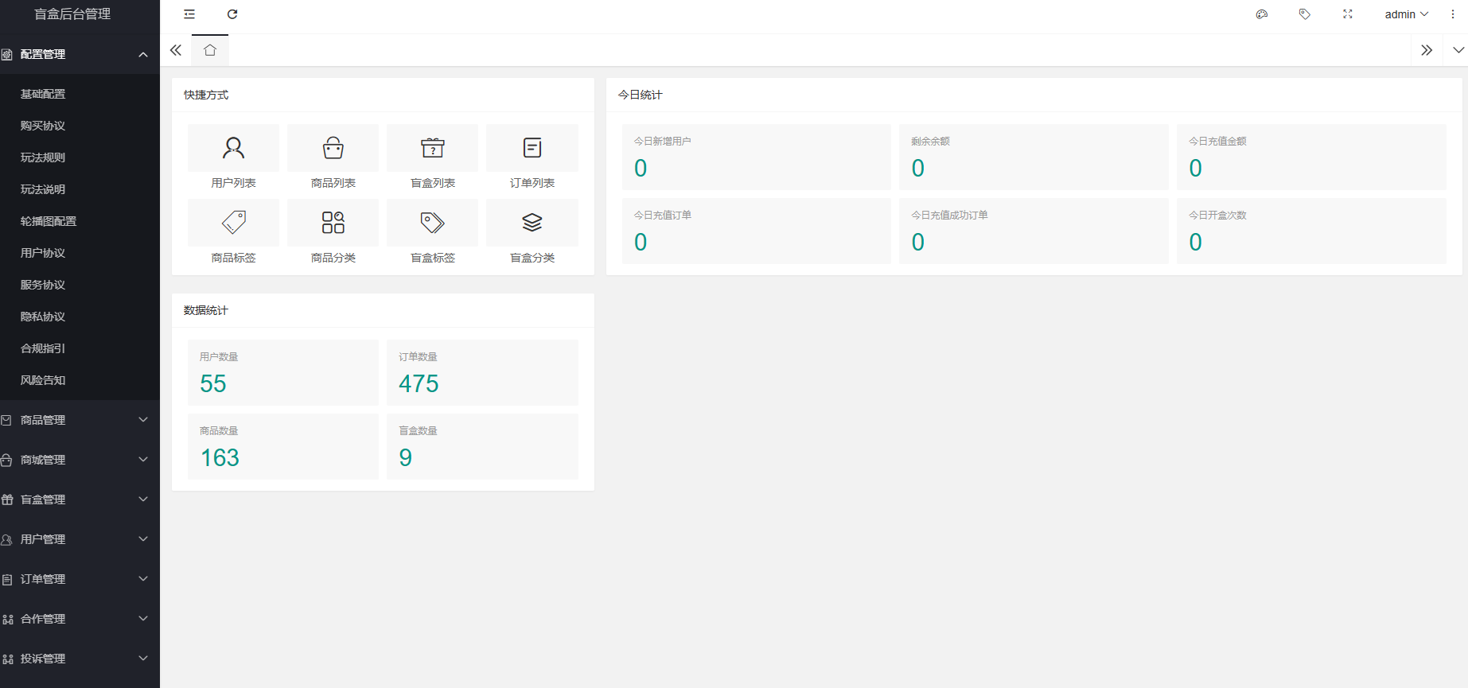The width and height of the screenshot is (1468, 688).
Task: Expand the 商品管理 sidebar menu
Action: coord(80,420)
